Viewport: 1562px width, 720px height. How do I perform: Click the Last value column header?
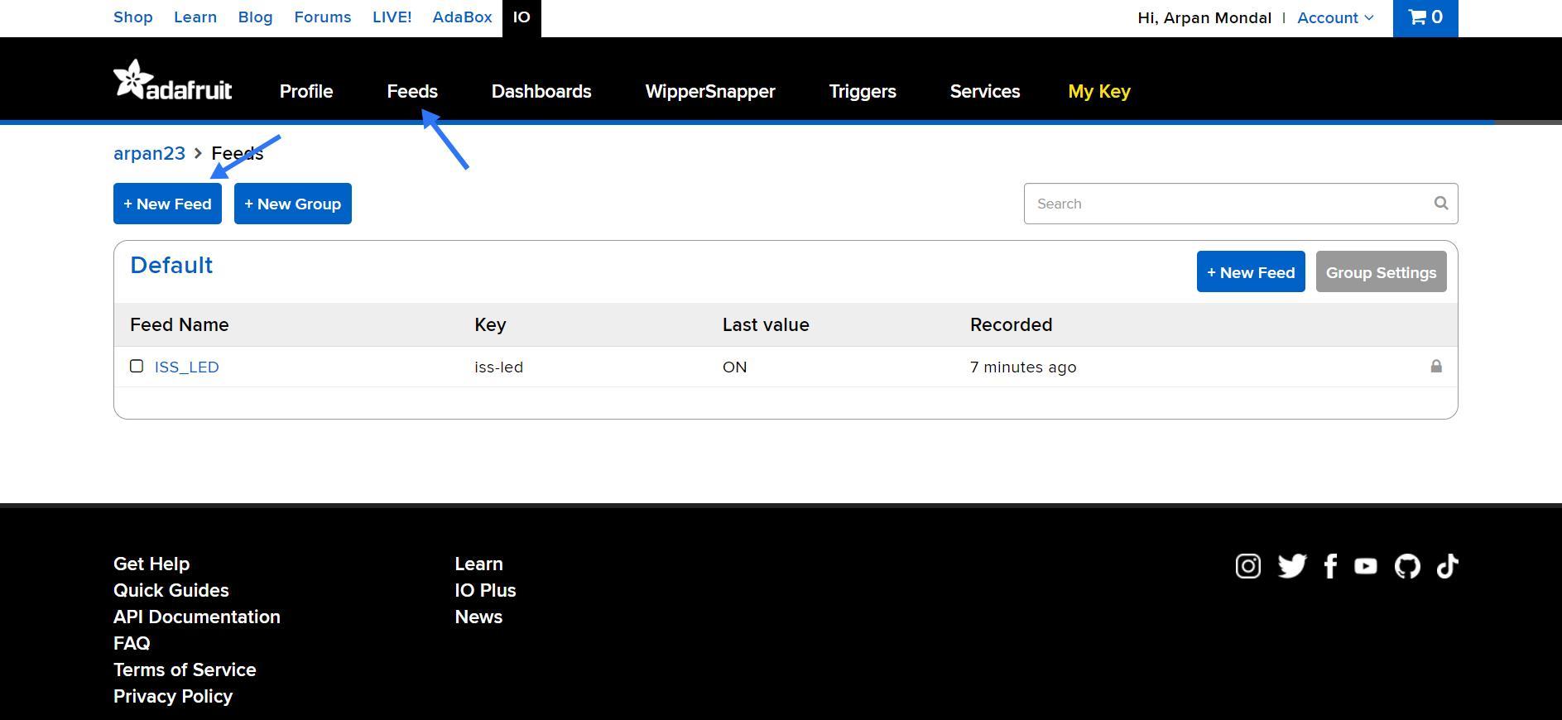tap(766, 324)
